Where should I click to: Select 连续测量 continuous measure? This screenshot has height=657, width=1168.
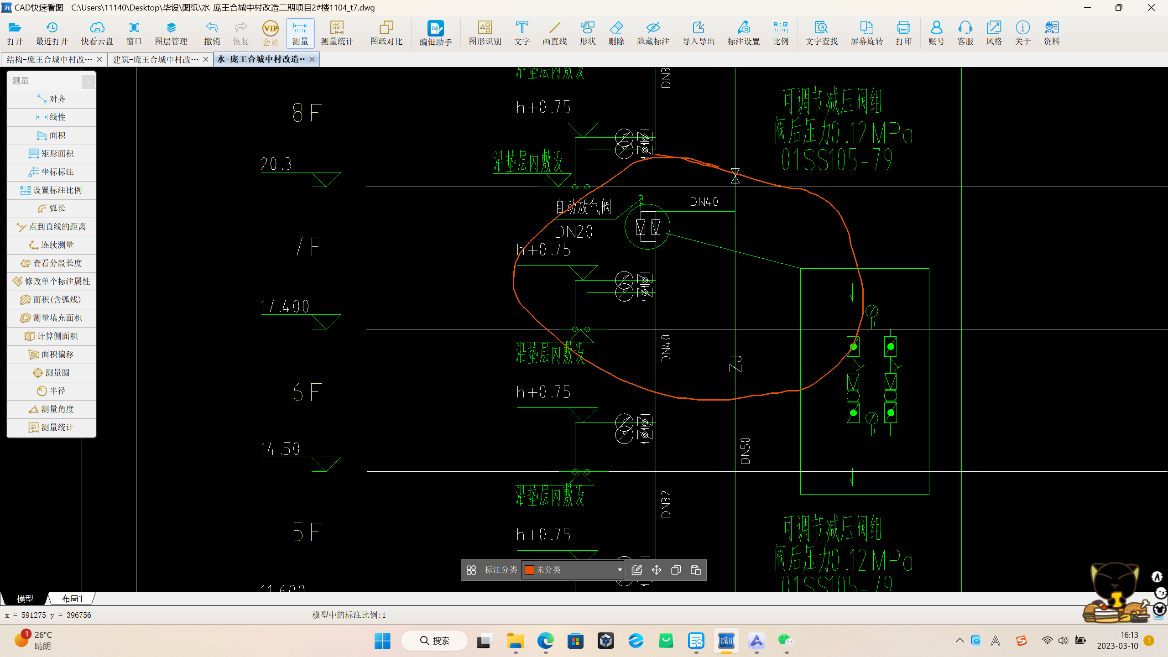[x=52, y=245]
